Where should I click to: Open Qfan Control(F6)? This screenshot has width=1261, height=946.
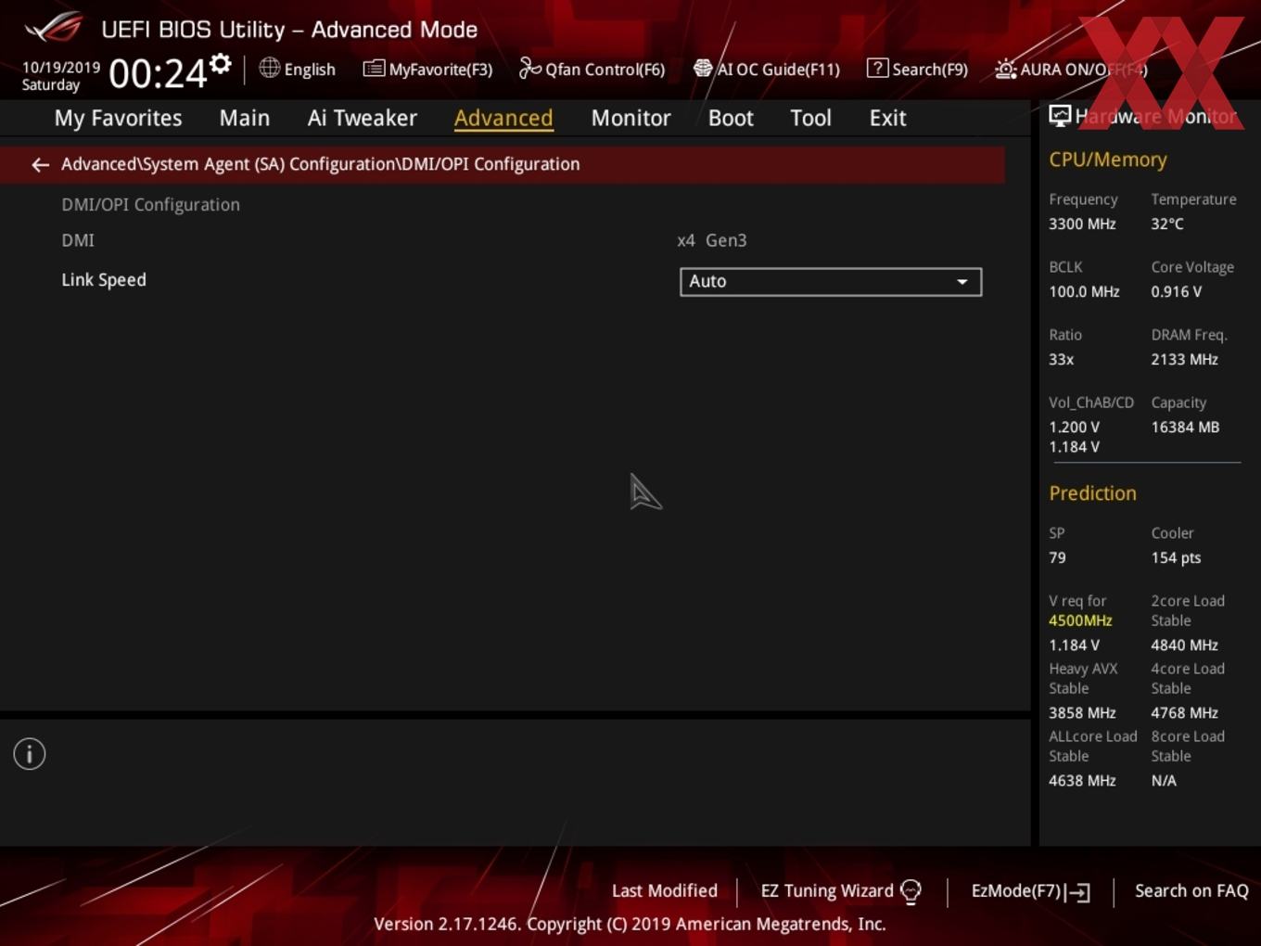592,70
